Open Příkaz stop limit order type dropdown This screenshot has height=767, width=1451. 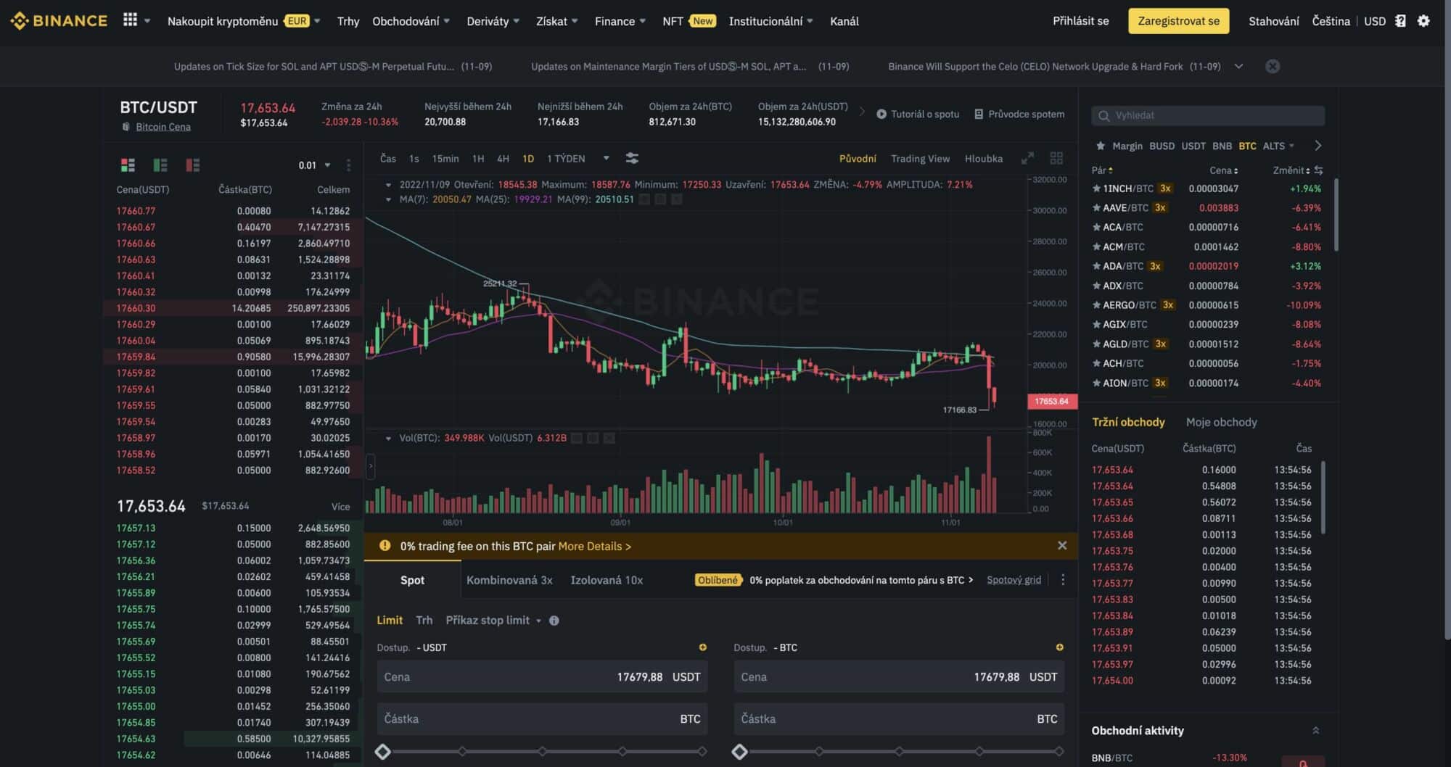(x=493, y=621)
